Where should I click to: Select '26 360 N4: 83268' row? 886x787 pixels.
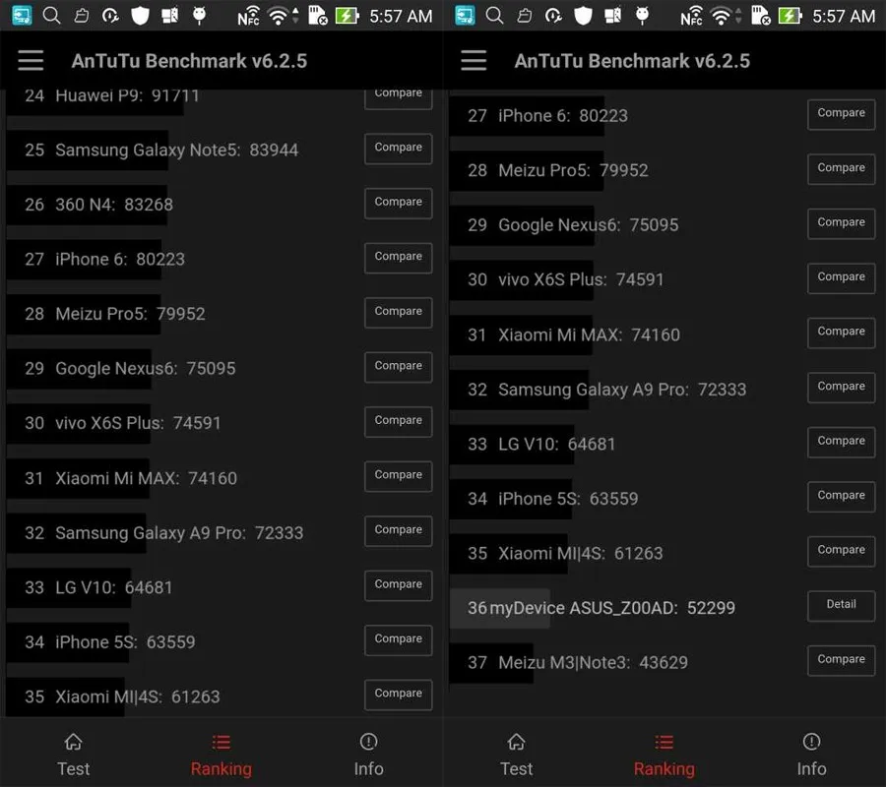[221, 205]
